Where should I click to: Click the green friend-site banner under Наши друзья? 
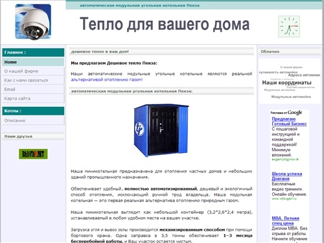click(x=33, y=154)
